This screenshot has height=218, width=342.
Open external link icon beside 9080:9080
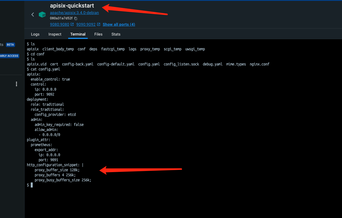tap(72, 24)
